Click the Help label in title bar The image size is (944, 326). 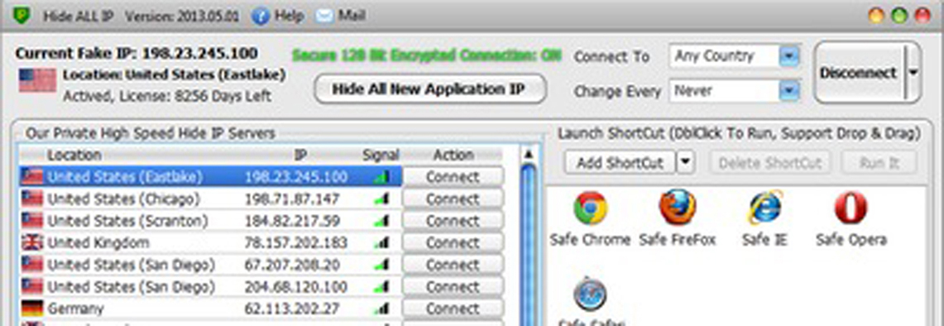pyautogui.click(x=289, y=16)
